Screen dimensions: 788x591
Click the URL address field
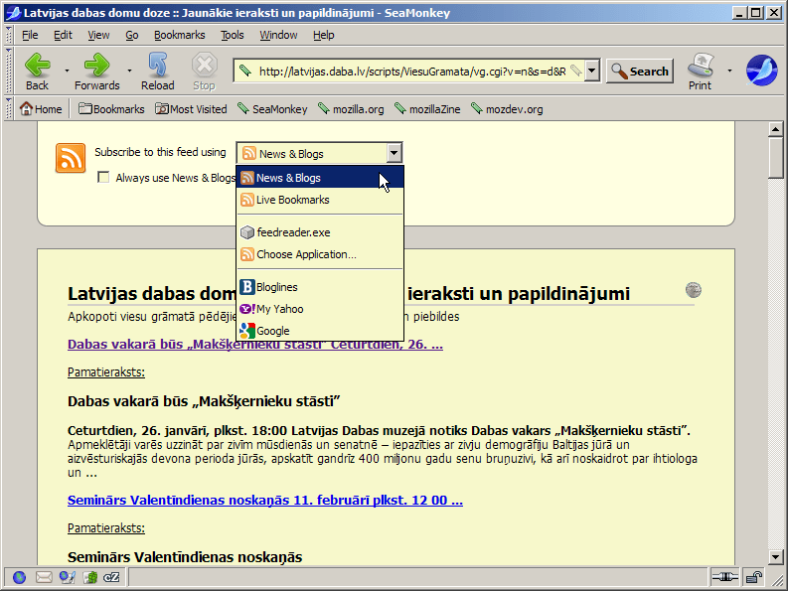412,71
